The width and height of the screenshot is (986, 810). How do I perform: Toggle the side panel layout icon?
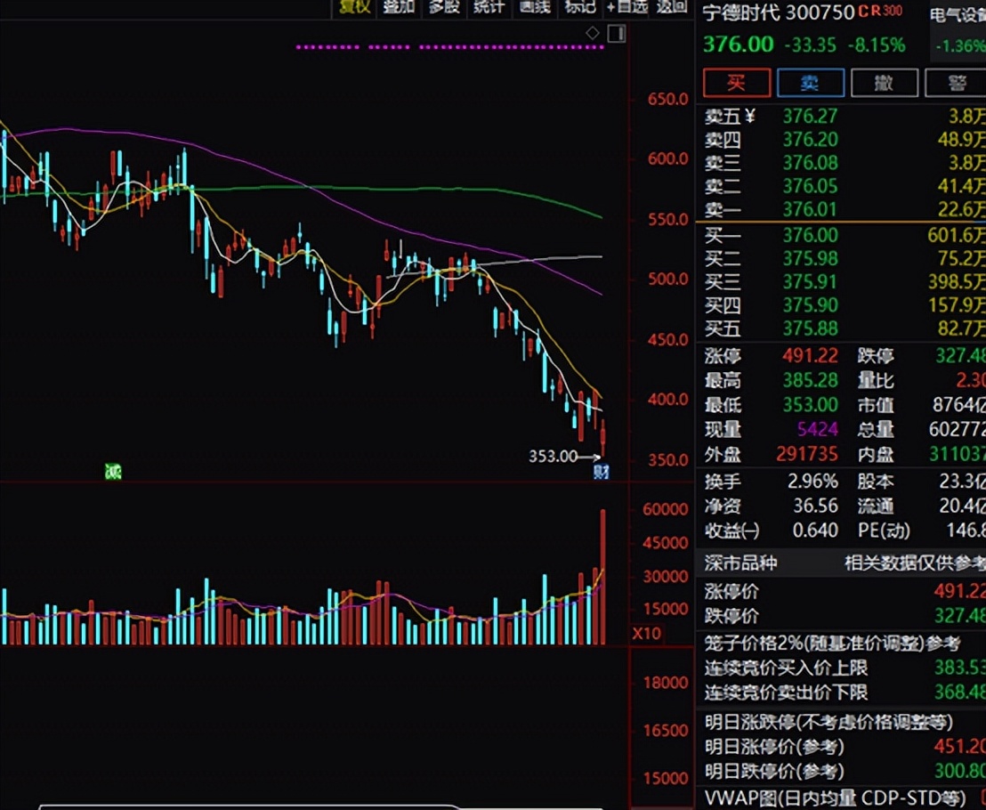coord(616,34)
